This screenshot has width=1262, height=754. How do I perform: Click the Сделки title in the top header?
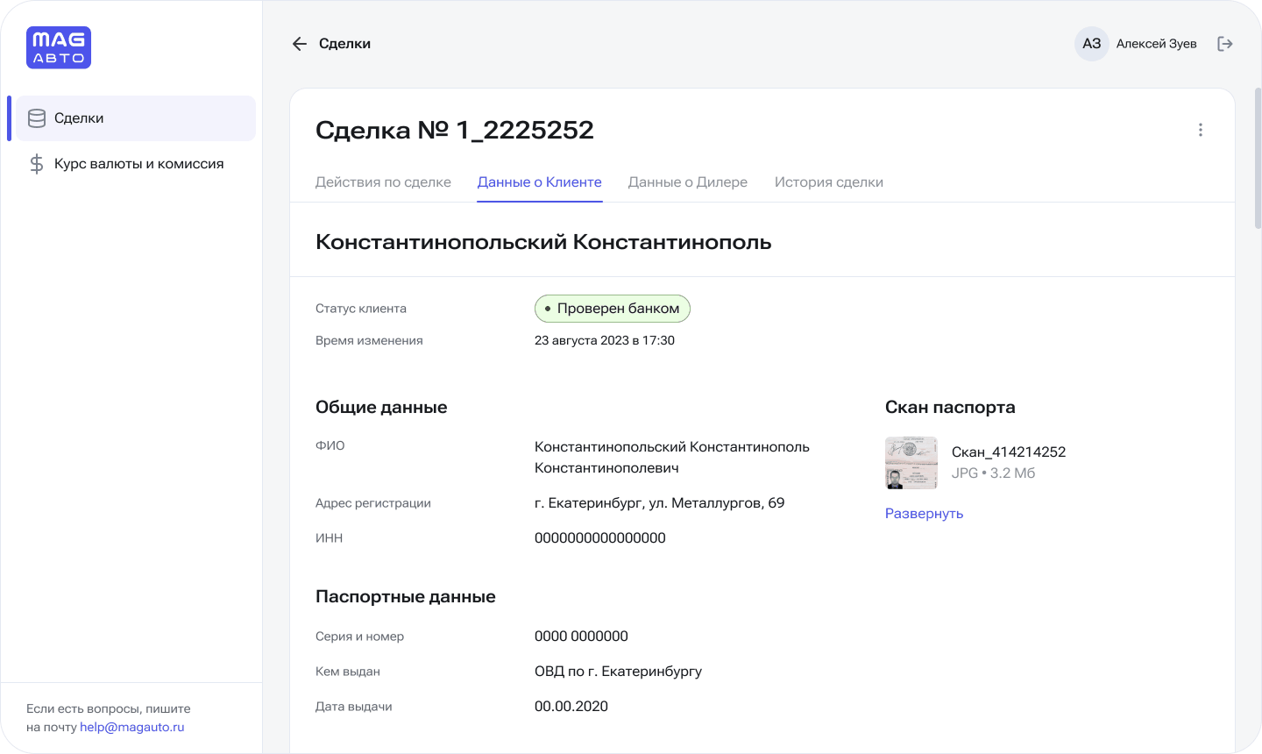click(344, 44)
